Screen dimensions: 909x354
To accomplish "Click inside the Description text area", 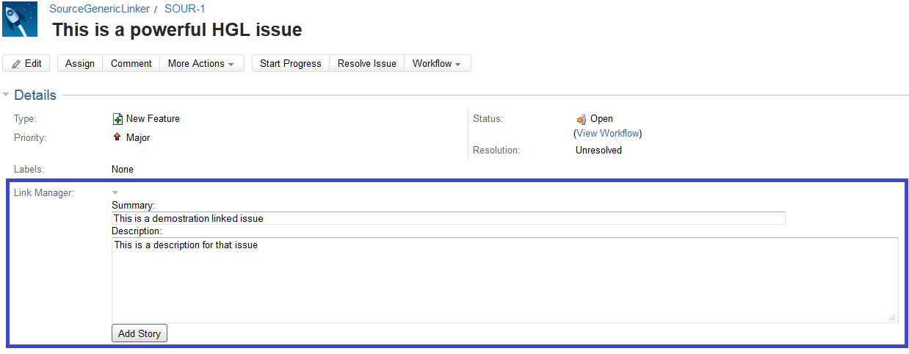I will pos(504,279).
